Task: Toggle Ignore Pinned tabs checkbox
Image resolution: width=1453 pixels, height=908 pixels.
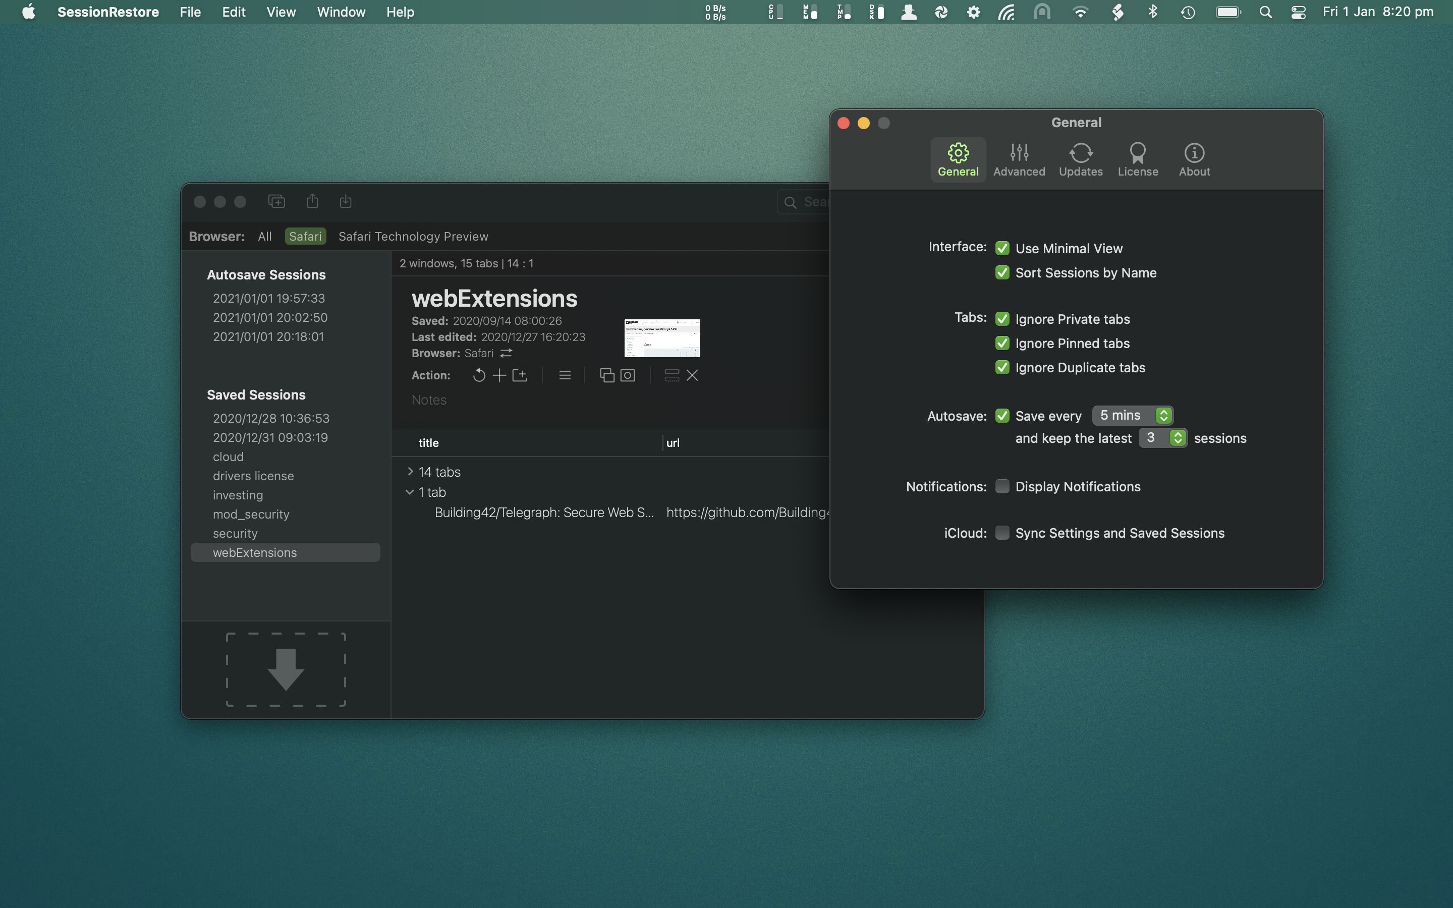Action: [1002, 343]
